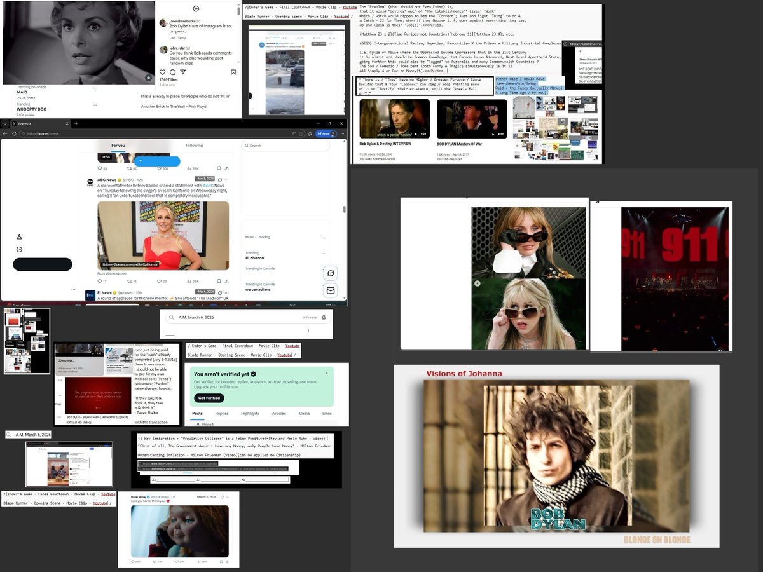Click the 'A.M. March 6, 2026' search box
The image size is (763, 572).
pos(247,317)
